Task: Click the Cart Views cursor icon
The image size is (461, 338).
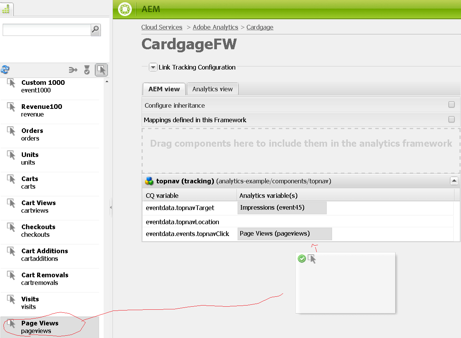Action: tap(11, 203)
